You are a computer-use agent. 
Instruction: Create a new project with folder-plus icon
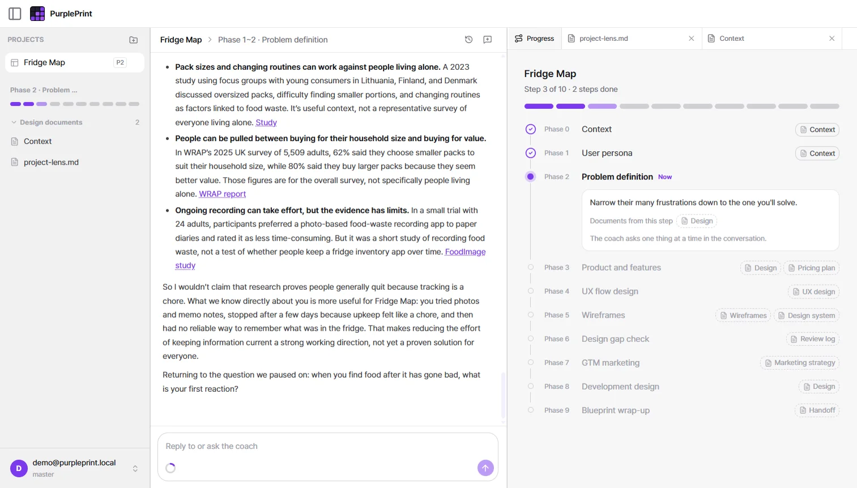[x=134, y=40]
